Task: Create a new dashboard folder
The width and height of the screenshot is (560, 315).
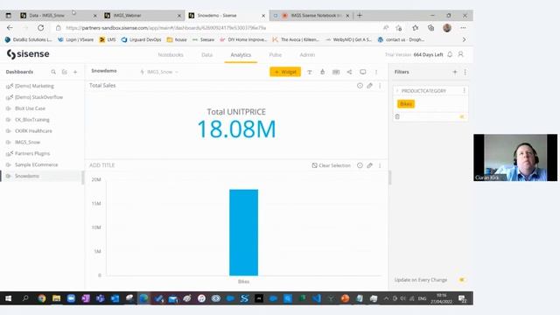Action: [x=64, y=72]
